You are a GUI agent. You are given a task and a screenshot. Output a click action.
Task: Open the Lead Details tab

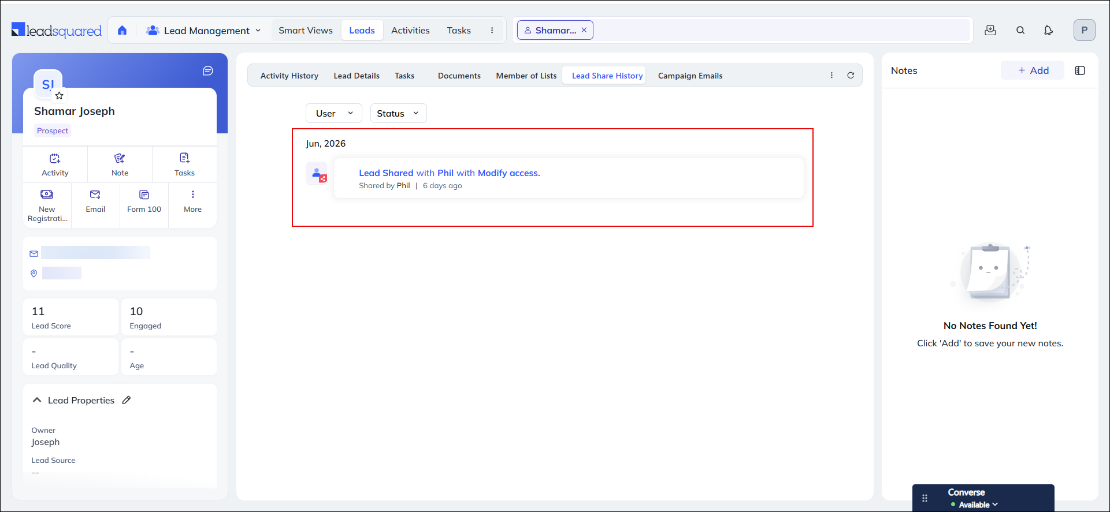(357, 76)
